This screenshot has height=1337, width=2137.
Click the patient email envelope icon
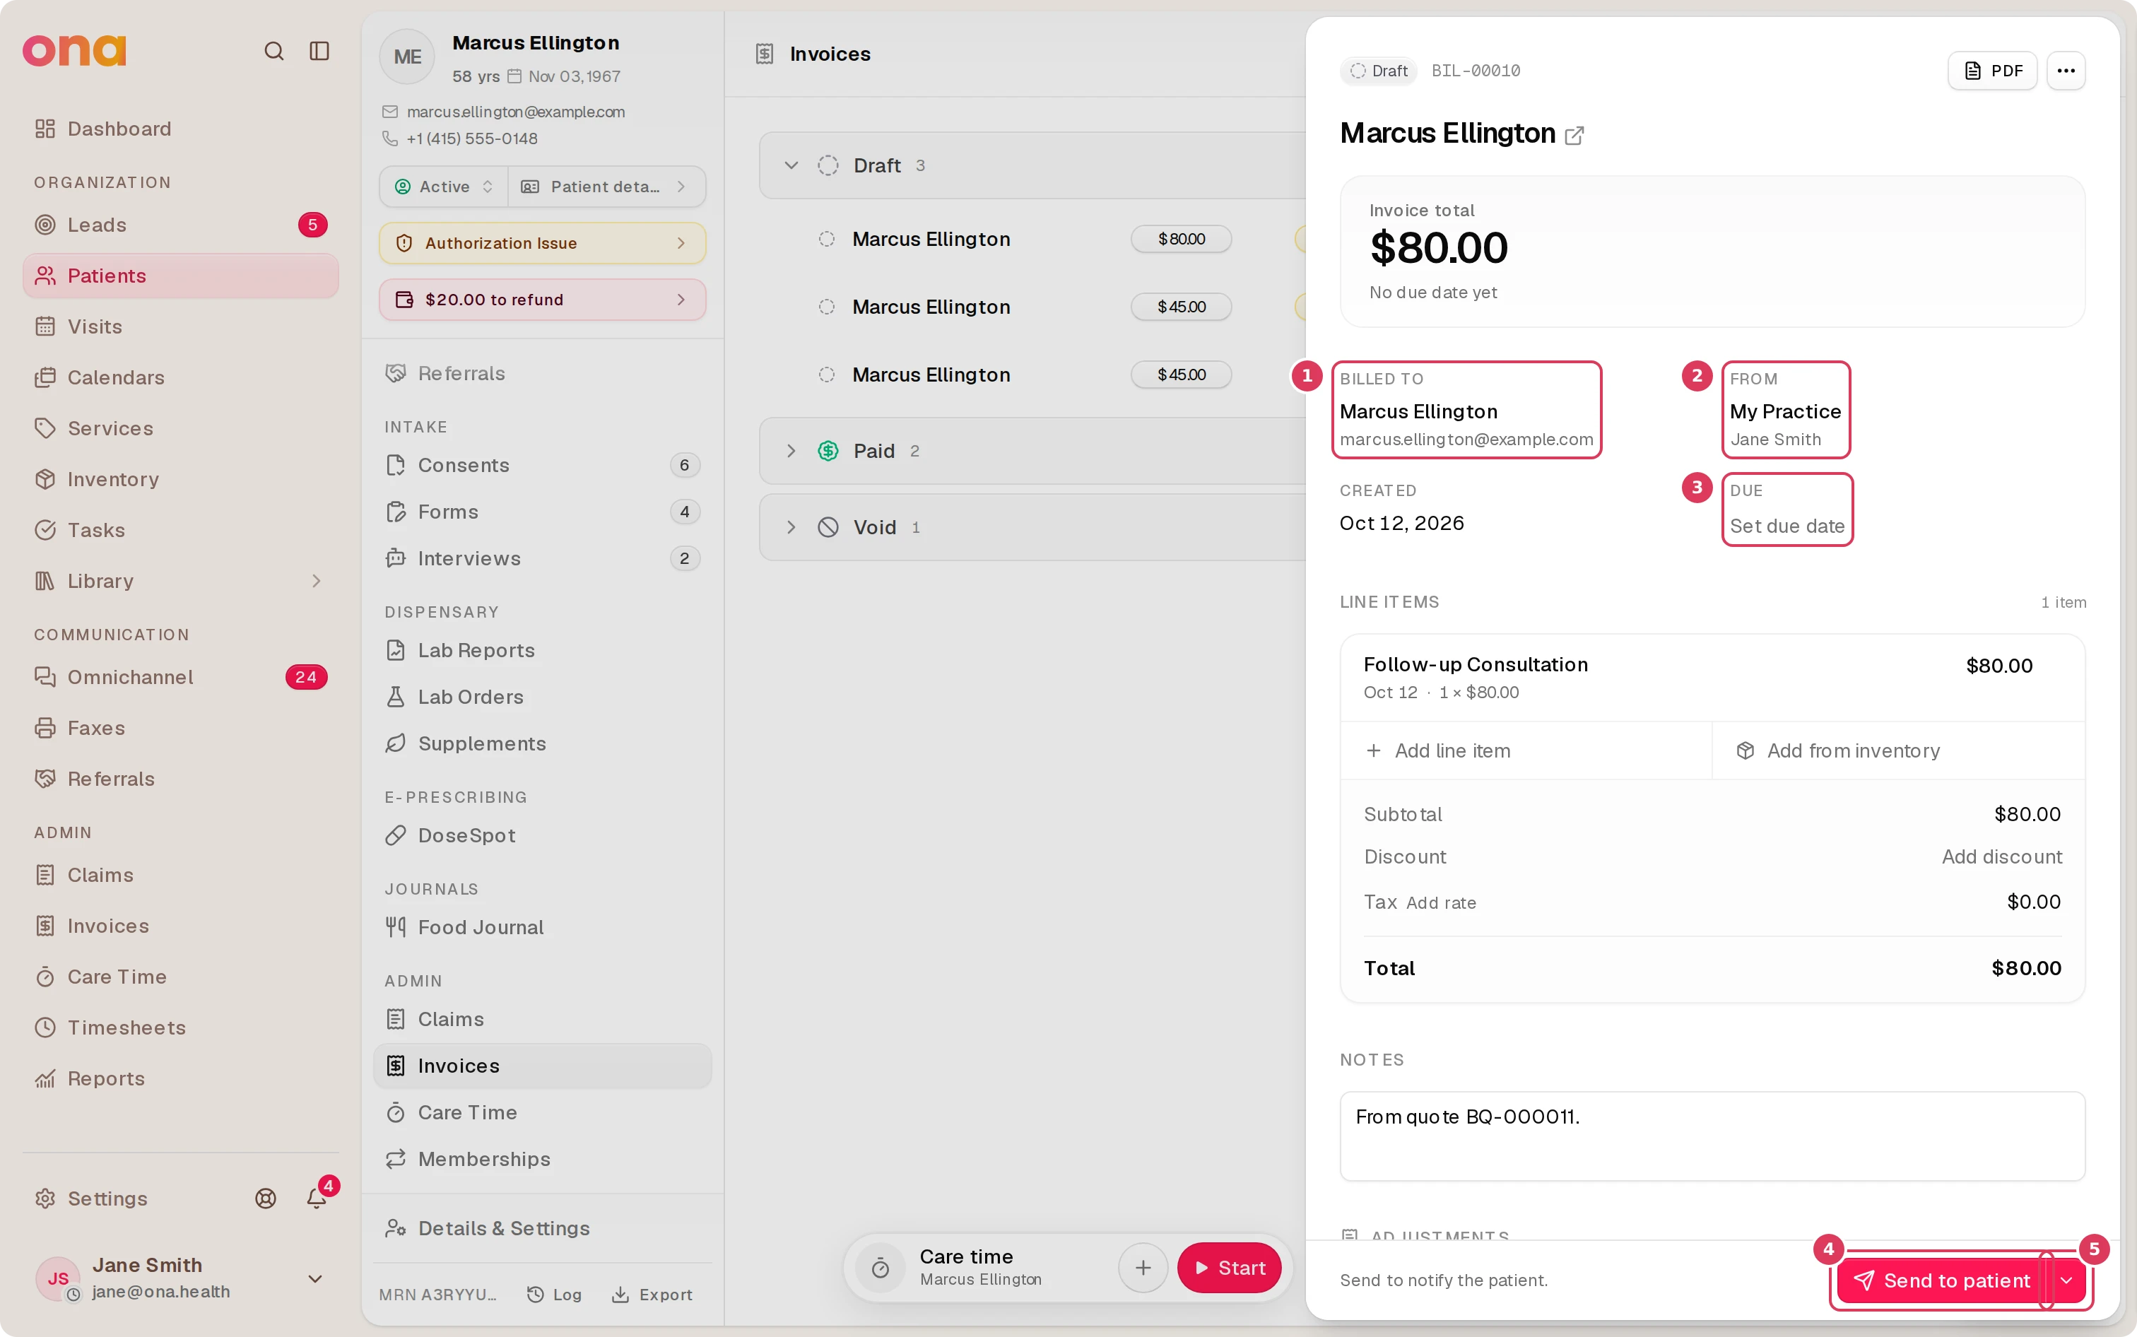(x=389, y=112)
